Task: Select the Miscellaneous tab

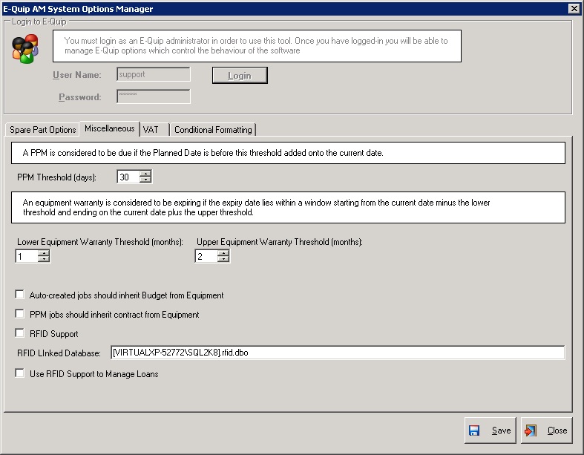Action: (110, 128)
